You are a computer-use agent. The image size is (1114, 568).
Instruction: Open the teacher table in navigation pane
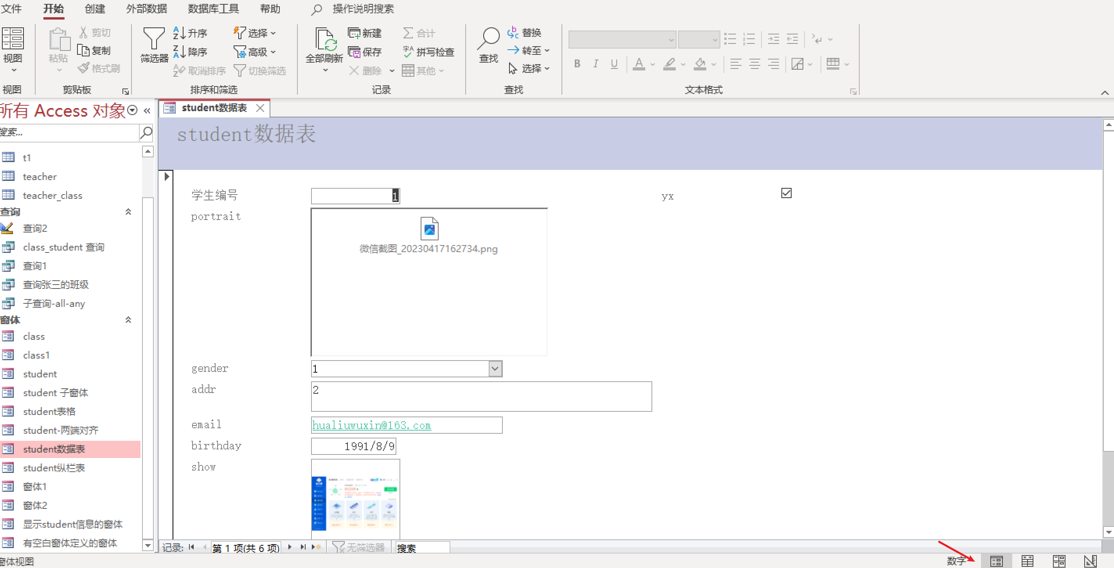(x=40, y=177)
